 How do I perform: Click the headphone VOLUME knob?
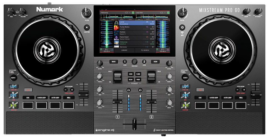(x=22, y=12)
